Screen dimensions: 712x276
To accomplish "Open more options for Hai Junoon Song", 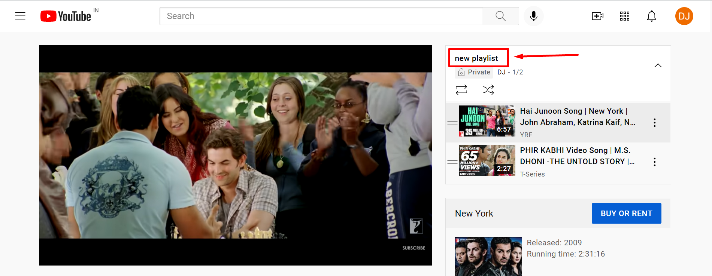I will coord(655,123).
